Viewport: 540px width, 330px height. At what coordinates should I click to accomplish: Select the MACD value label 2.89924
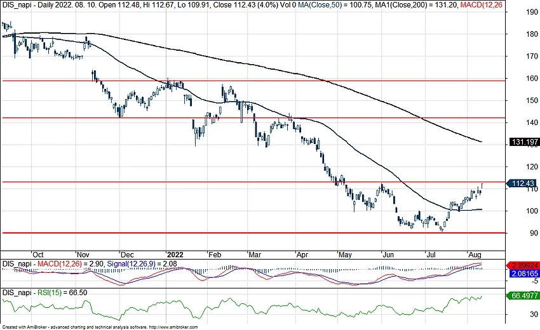click(x=522, y=265)
